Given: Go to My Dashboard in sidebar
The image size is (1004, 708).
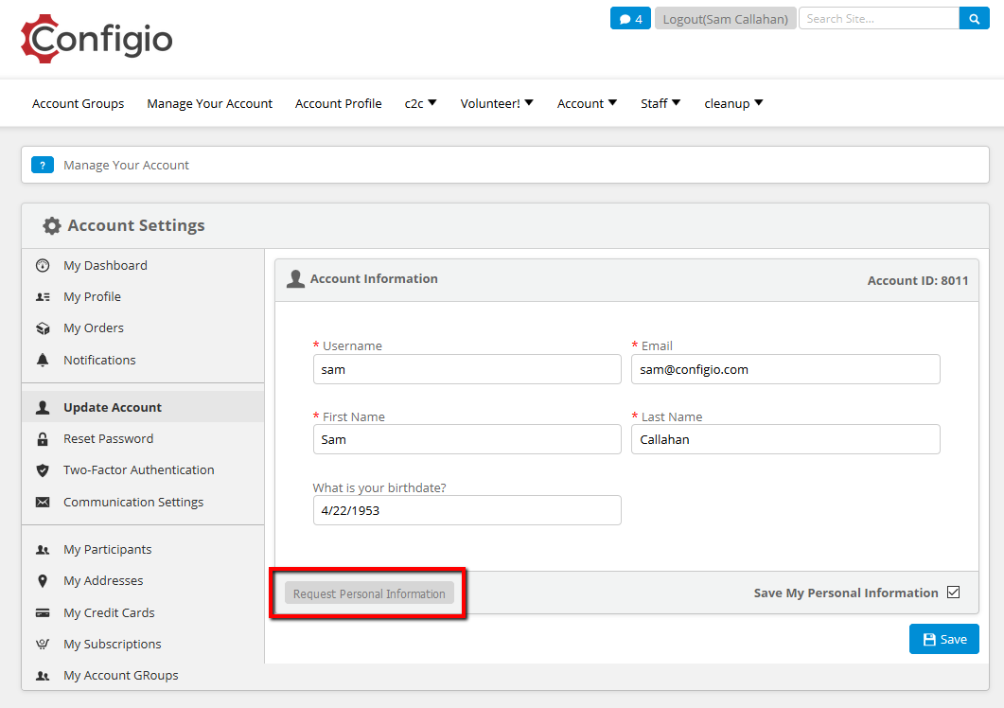Looking at the screenshot, I should 105,265.
